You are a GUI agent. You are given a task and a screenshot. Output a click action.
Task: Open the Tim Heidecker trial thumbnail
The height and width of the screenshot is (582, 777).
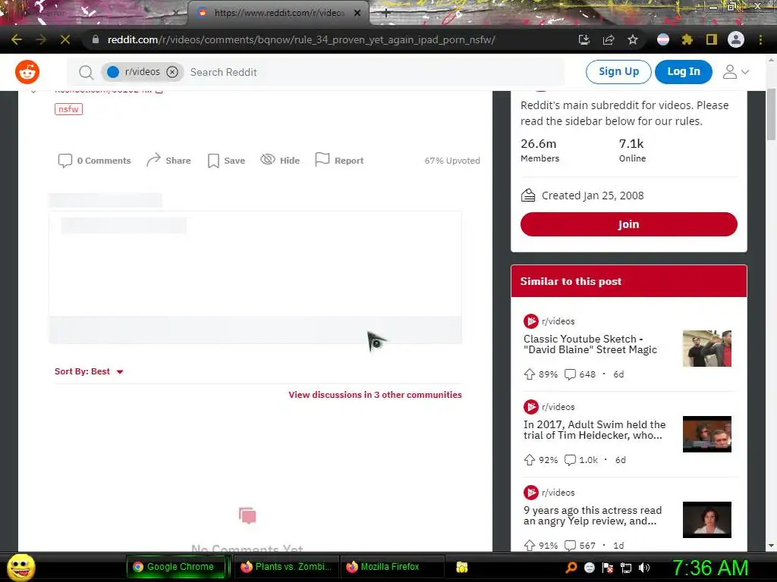click(706, 434)
